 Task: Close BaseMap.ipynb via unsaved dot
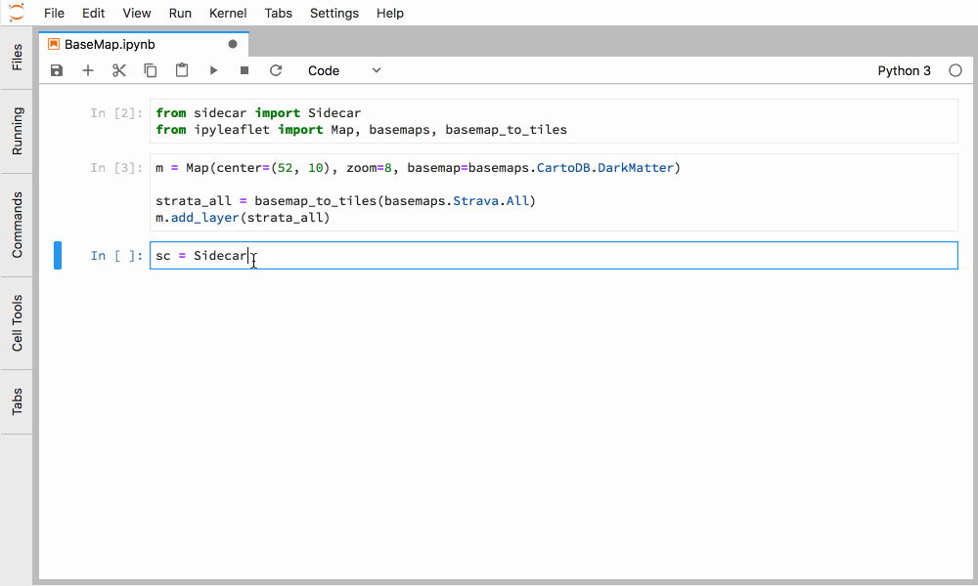[233, 44]
